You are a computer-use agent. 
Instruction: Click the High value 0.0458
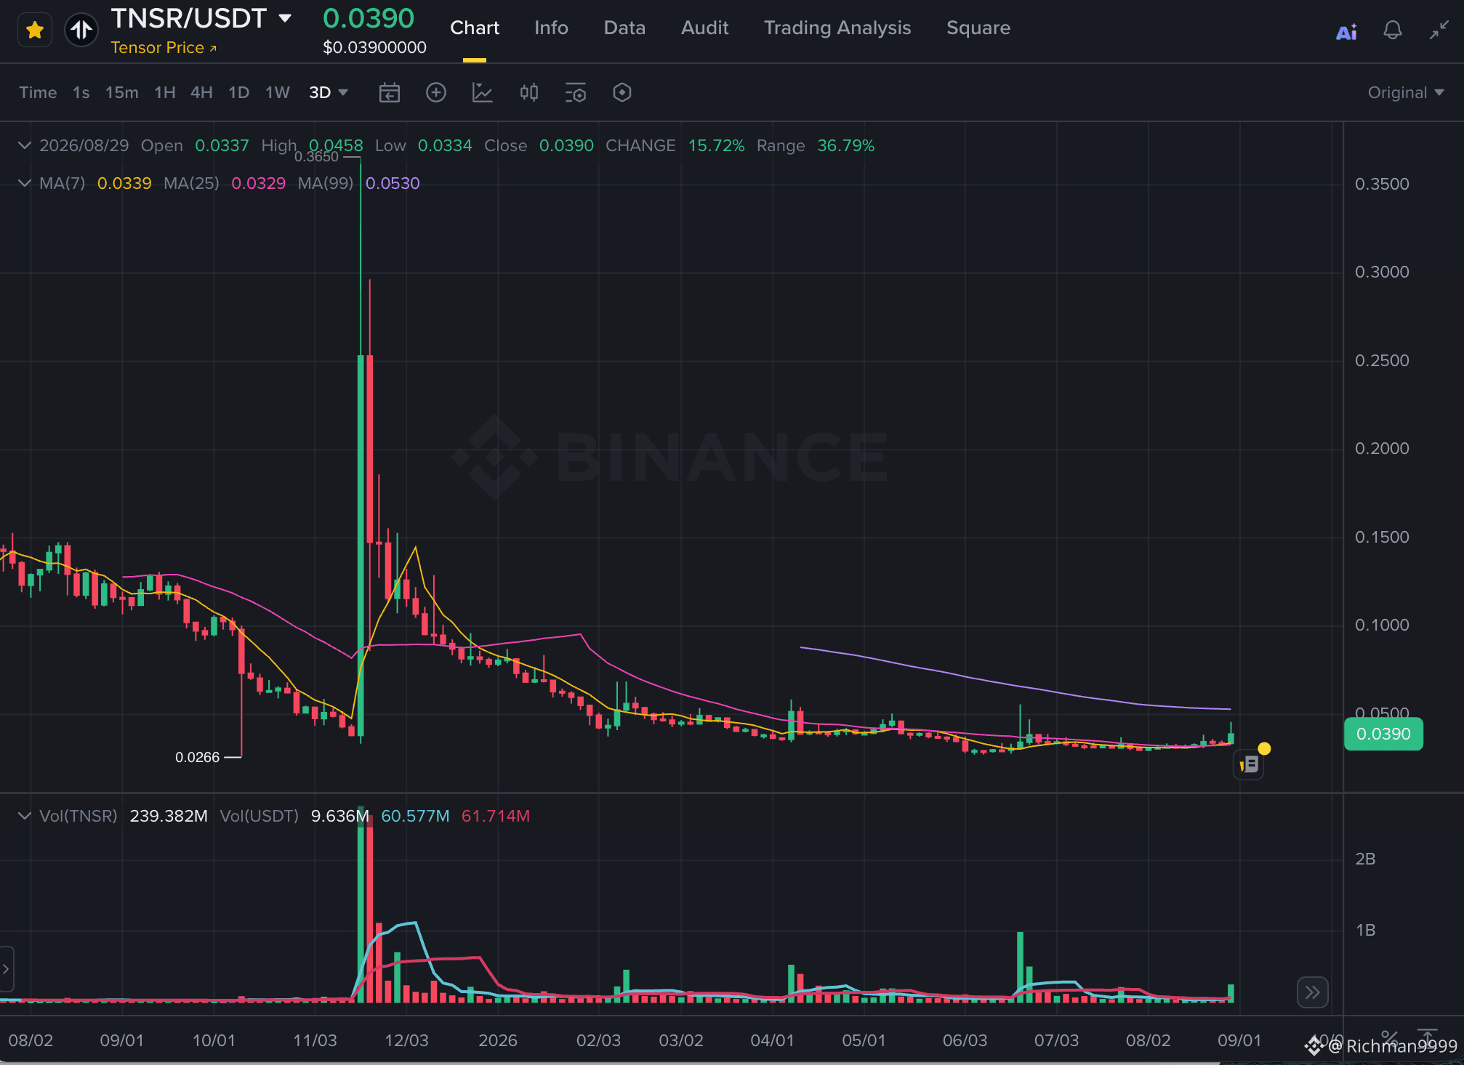coord(336,145)
